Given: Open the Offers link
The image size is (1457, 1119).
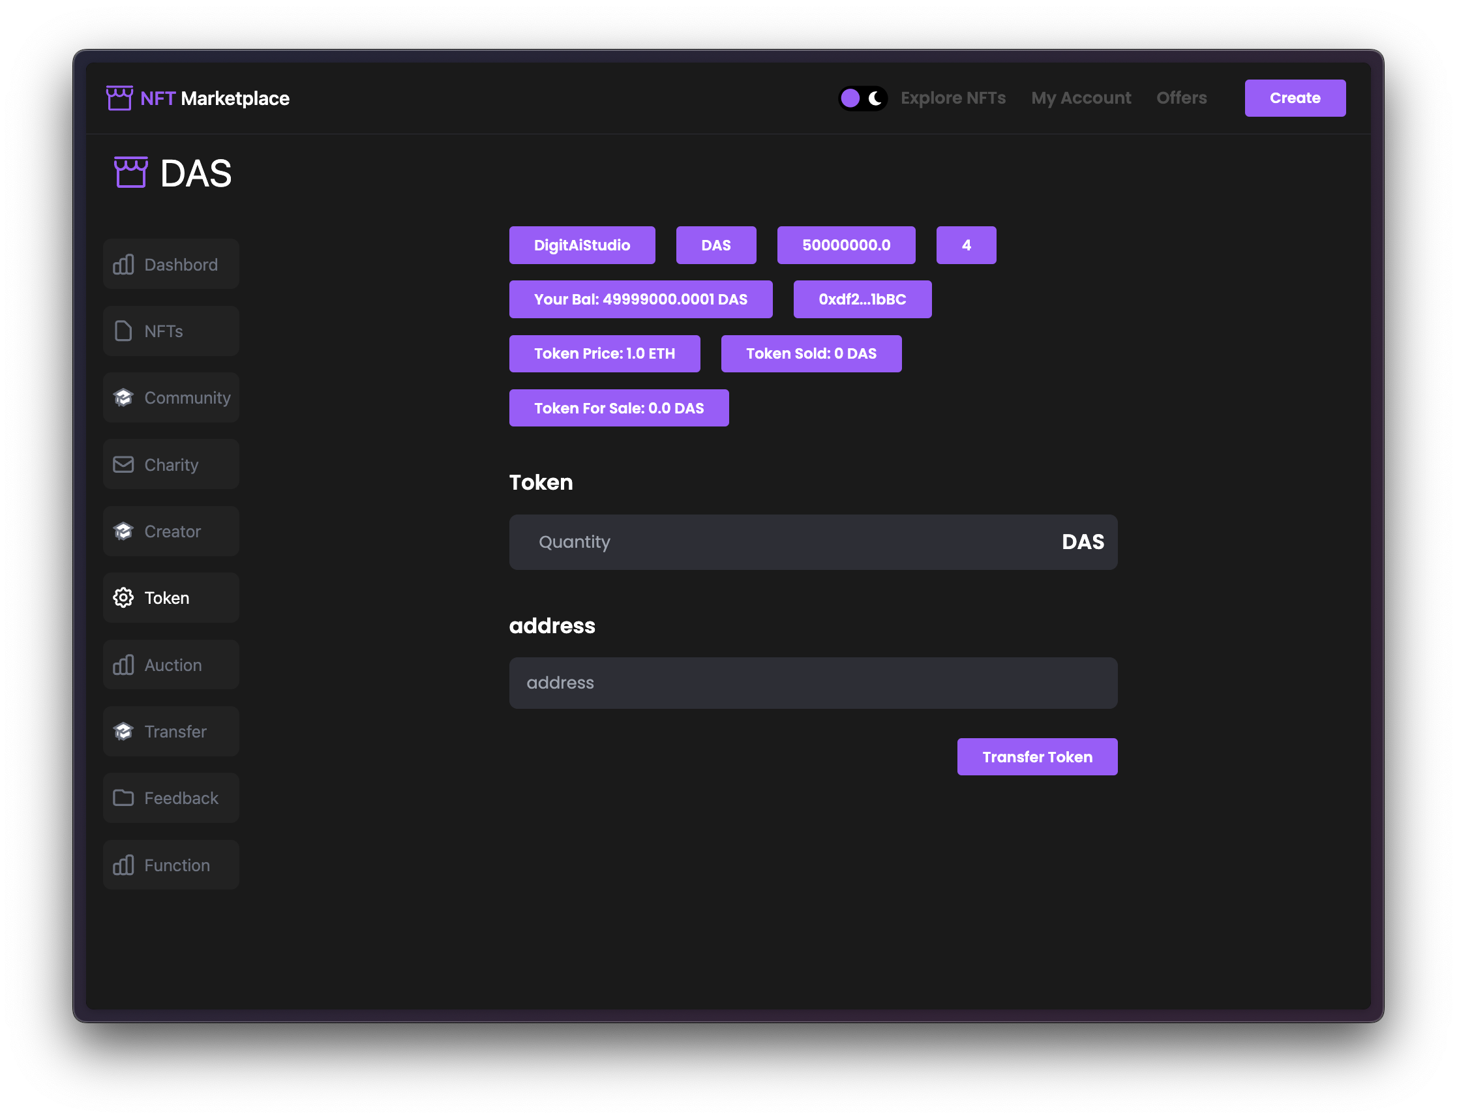Looking at the screenshot, I should pos(1181,98).
